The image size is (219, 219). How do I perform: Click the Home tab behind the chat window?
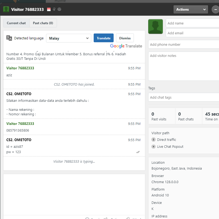(60, 1)
